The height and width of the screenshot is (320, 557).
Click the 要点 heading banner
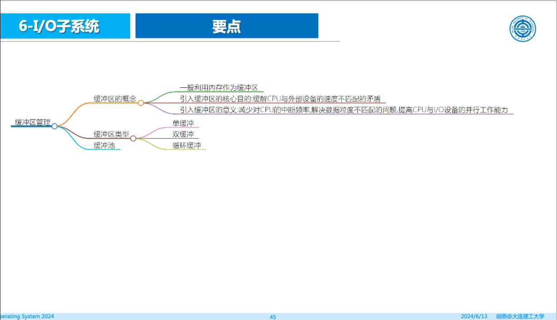(x=227, y=26)
